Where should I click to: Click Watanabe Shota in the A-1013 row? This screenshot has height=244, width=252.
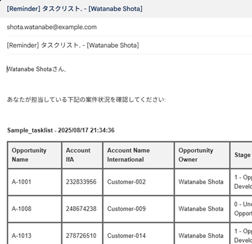[202, 234]
